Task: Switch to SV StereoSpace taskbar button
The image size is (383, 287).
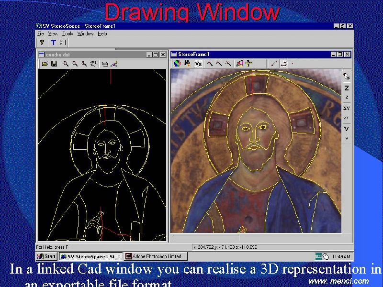Action: coord(90,256)
